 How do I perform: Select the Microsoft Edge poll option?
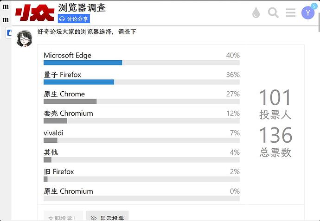(68, 56)
